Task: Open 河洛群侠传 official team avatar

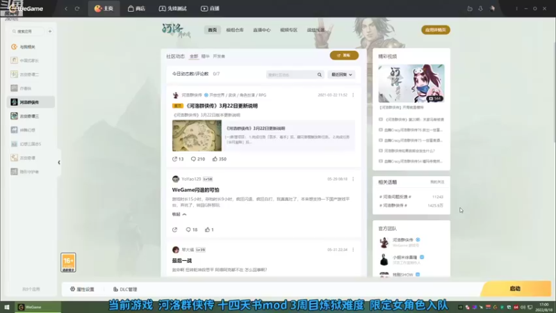Action: (x=384, y=242)
